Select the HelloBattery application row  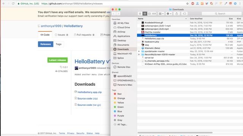[190, 35]
